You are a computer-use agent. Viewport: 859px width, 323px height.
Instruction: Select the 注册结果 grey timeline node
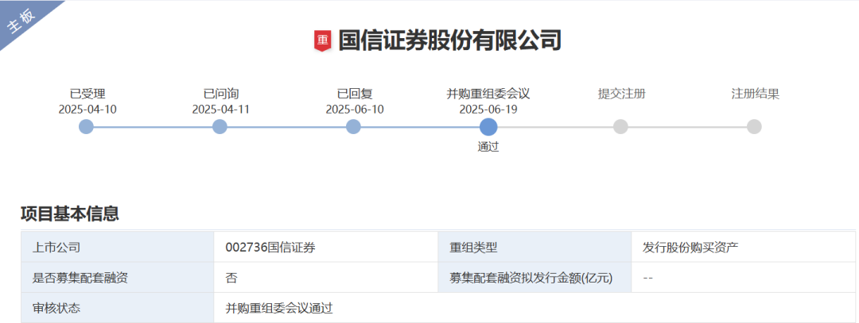tap(754, 127)
